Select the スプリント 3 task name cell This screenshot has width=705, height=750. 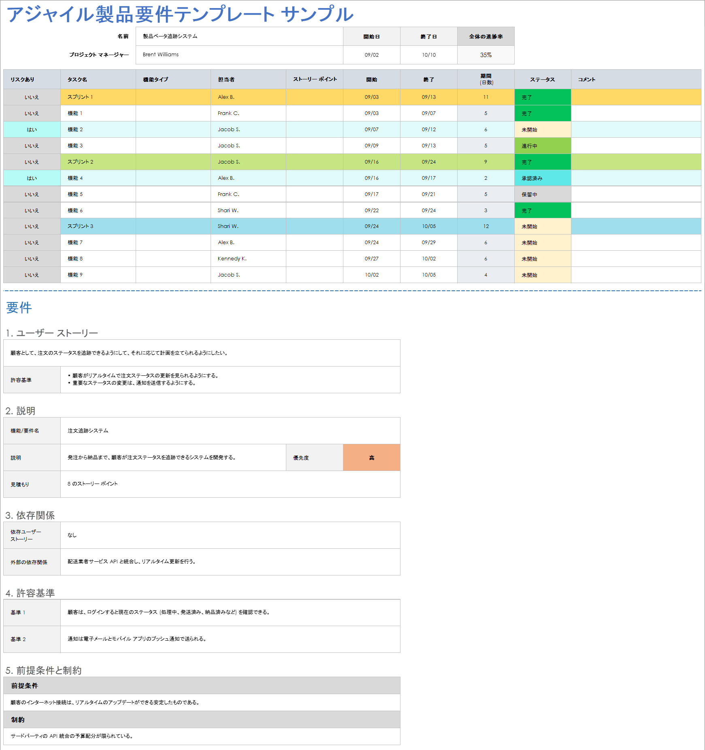click(x=98, y=226)
